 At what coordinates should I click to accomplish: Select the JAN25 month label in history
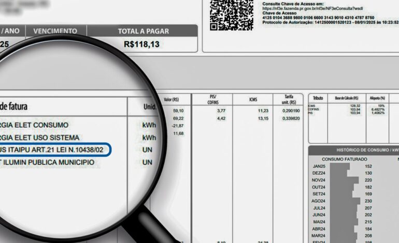319,166
